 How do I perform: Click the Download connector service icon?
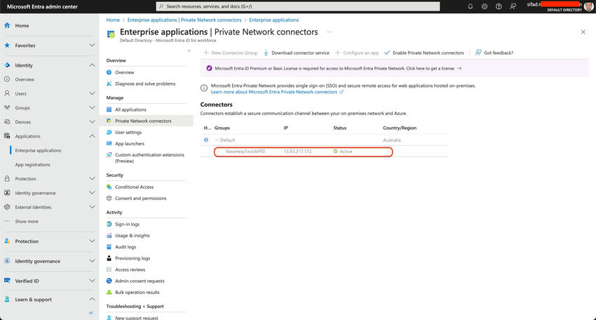tap(266, 53)
